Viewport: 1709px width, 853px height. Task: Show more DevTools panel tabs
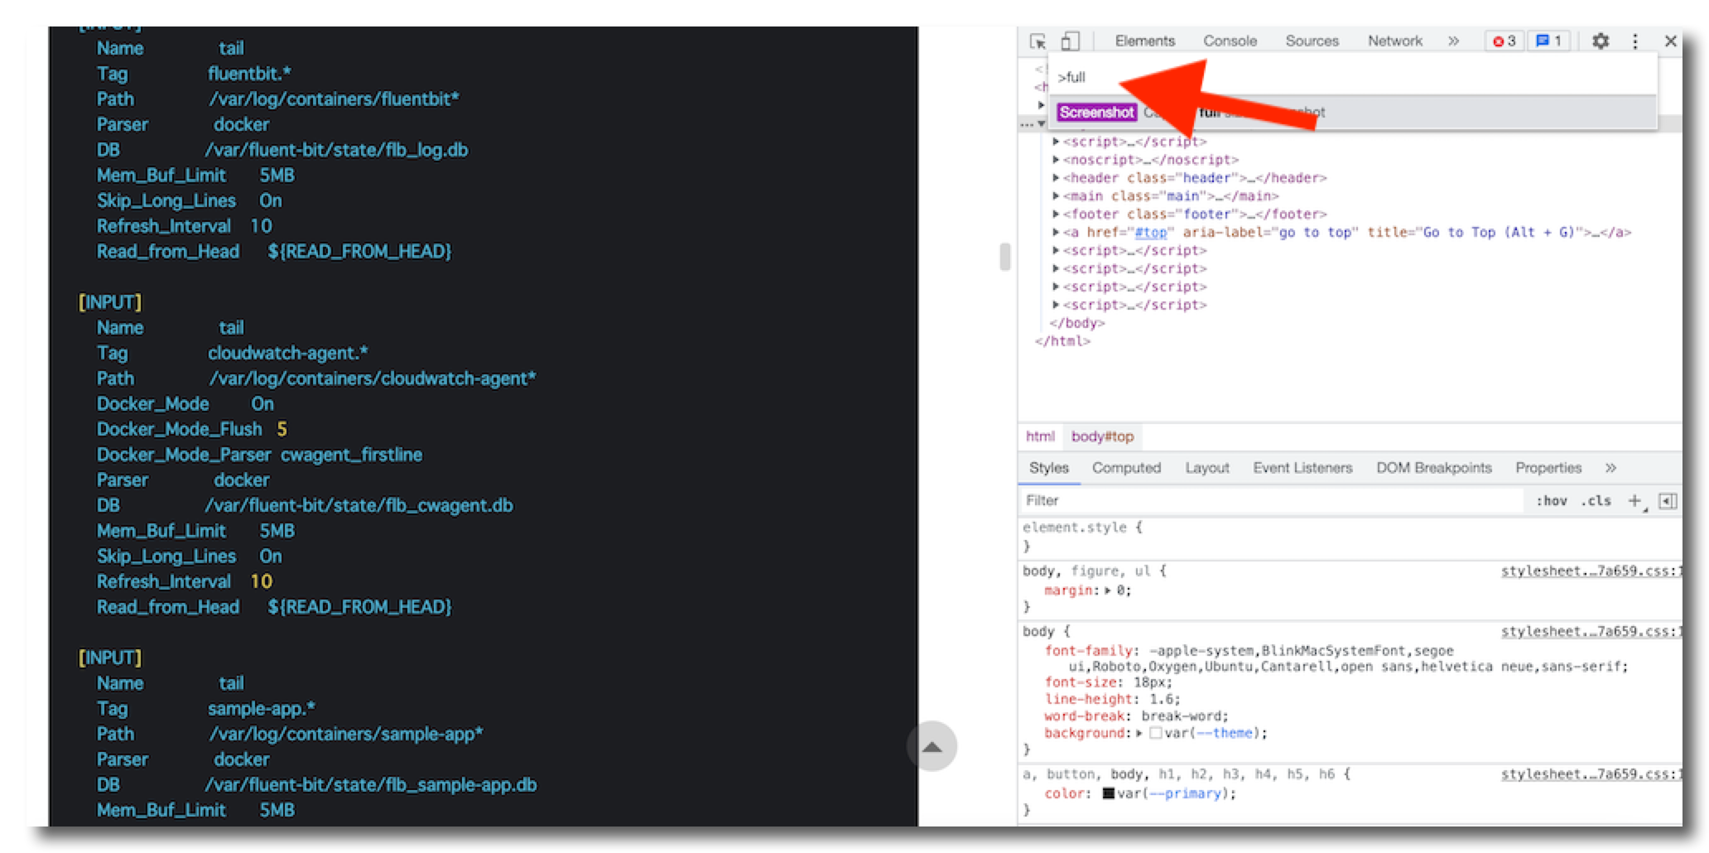pos(1453,41)
